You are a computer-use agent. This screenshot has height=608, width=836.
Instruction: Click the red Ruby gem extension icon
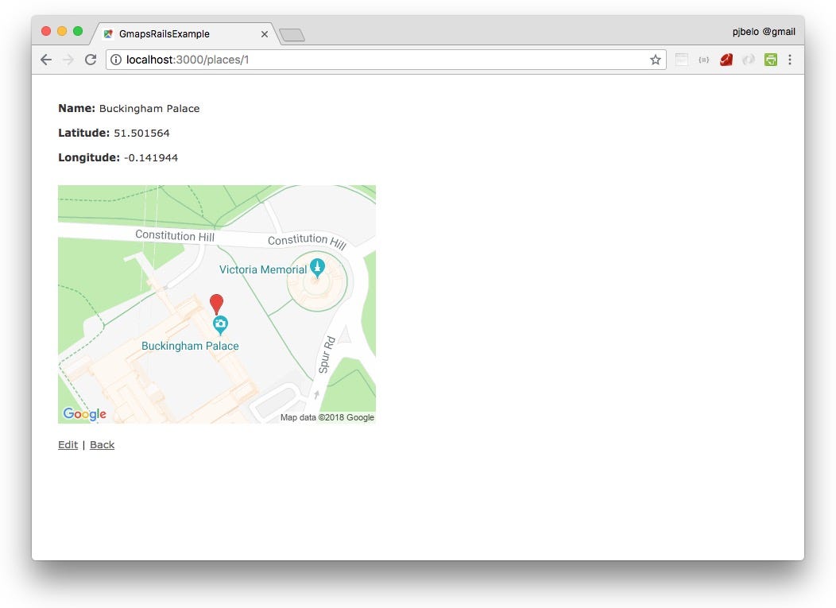click(x=726, y=60)
